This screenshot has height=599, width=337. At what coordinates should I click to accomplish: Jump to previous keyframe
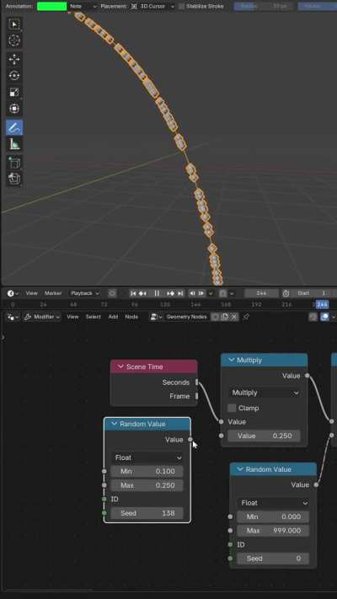pos(142,293)
